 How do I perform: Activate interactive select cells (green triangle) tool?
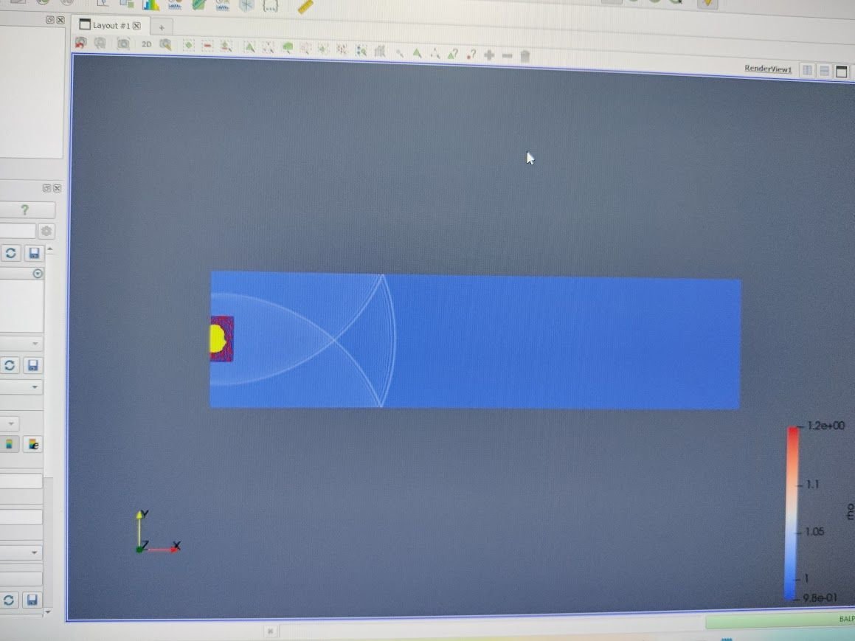tap(417, 53)
